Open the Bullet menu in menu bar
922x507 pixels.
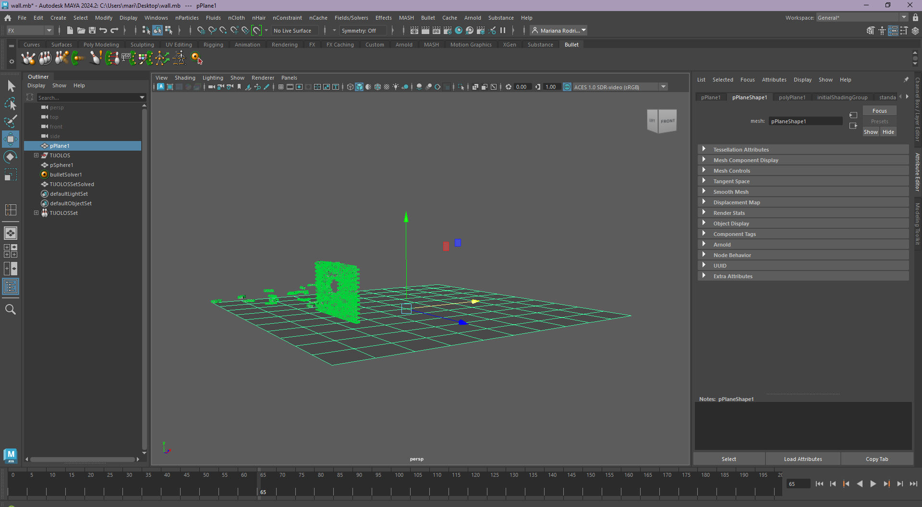point(428,18)
